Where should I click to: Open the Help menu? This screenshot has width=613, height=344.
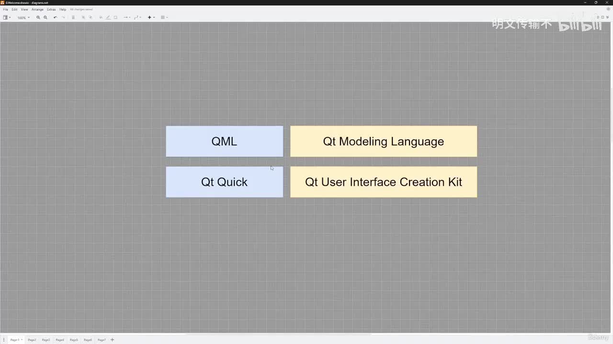(x=63, y=10)
